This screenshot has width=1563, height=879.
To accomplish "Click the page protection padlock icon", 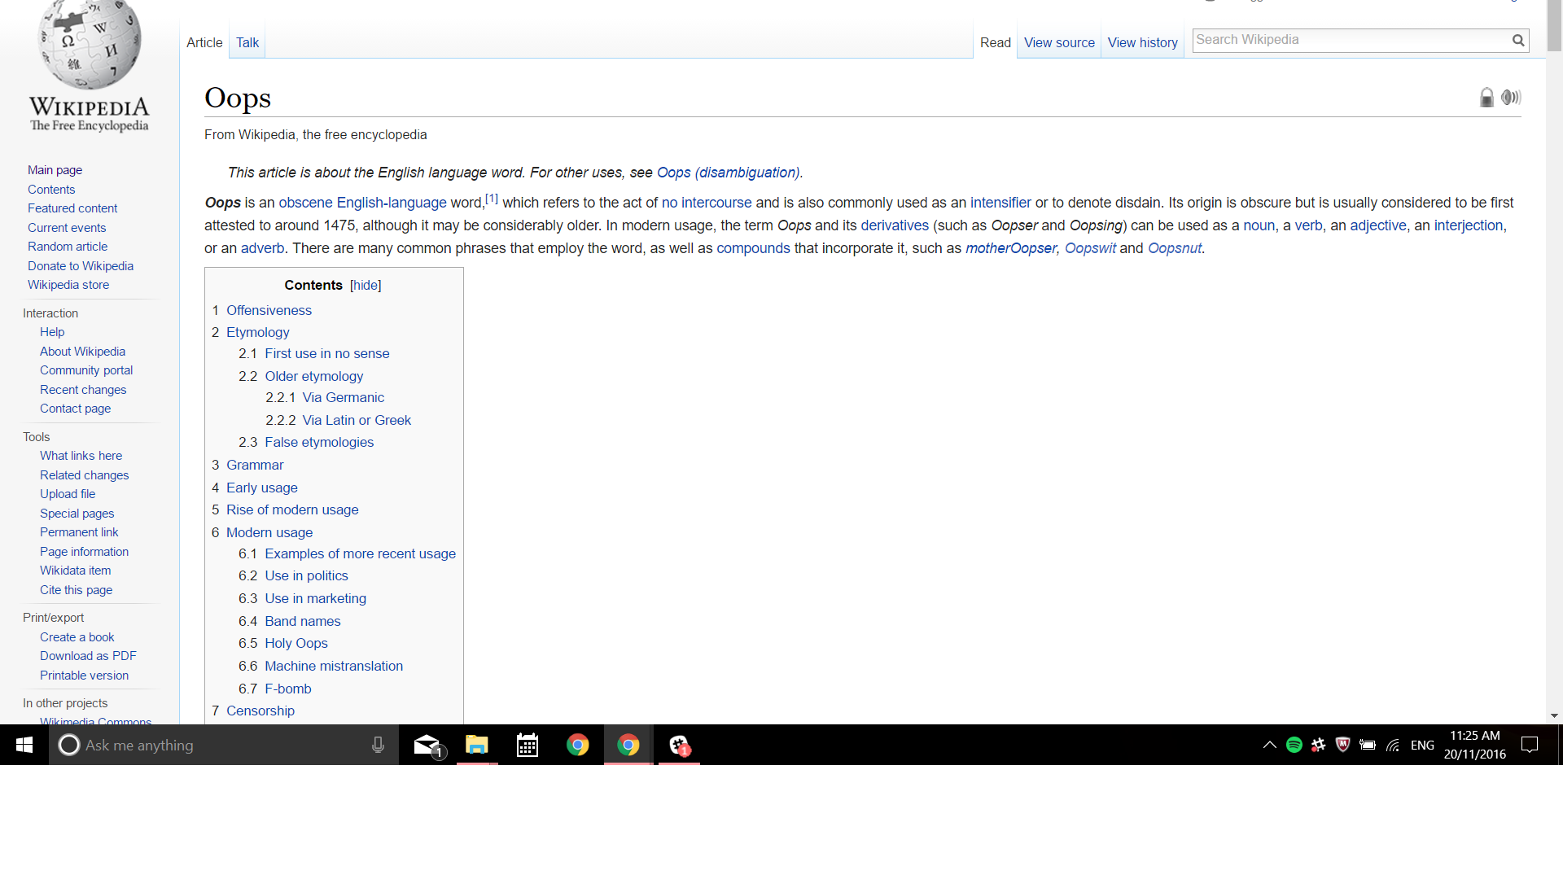I will pyautogui.click(x=1486, y=98).
